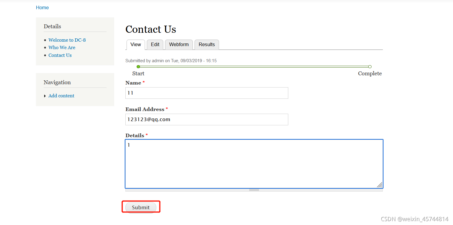
Task: Click into the Email Address field
Action: coord(207,120)
